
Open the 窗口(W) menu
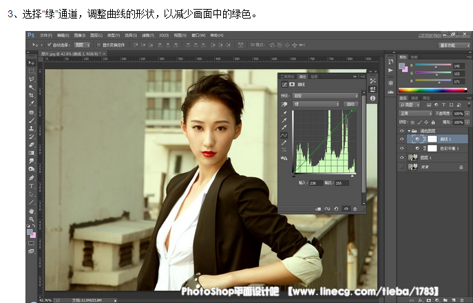coord(199,35)
